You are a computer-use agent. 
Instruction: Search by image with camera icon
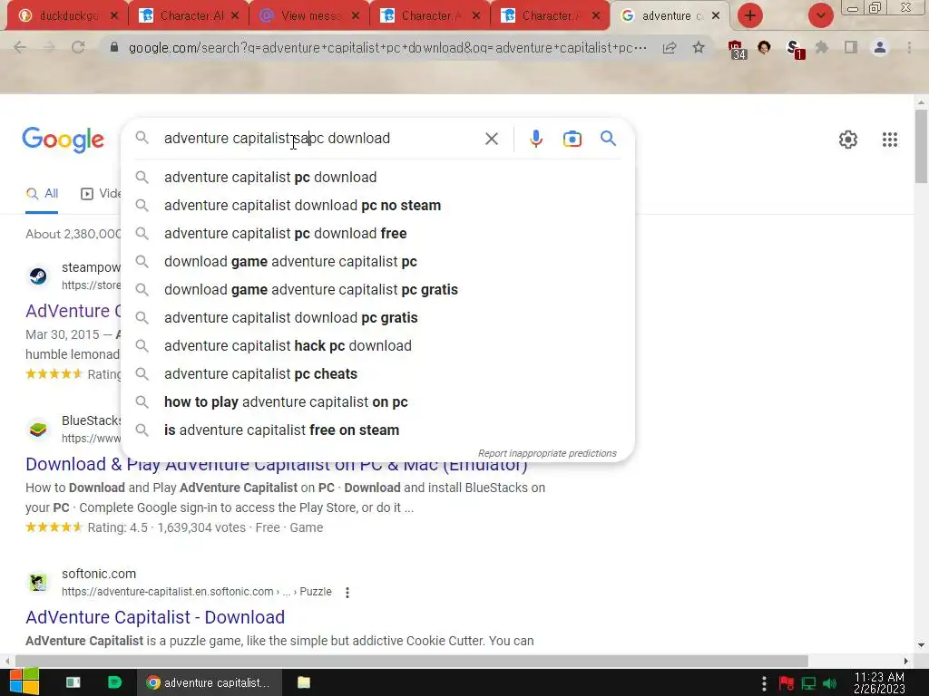click(x=572, y=139)
